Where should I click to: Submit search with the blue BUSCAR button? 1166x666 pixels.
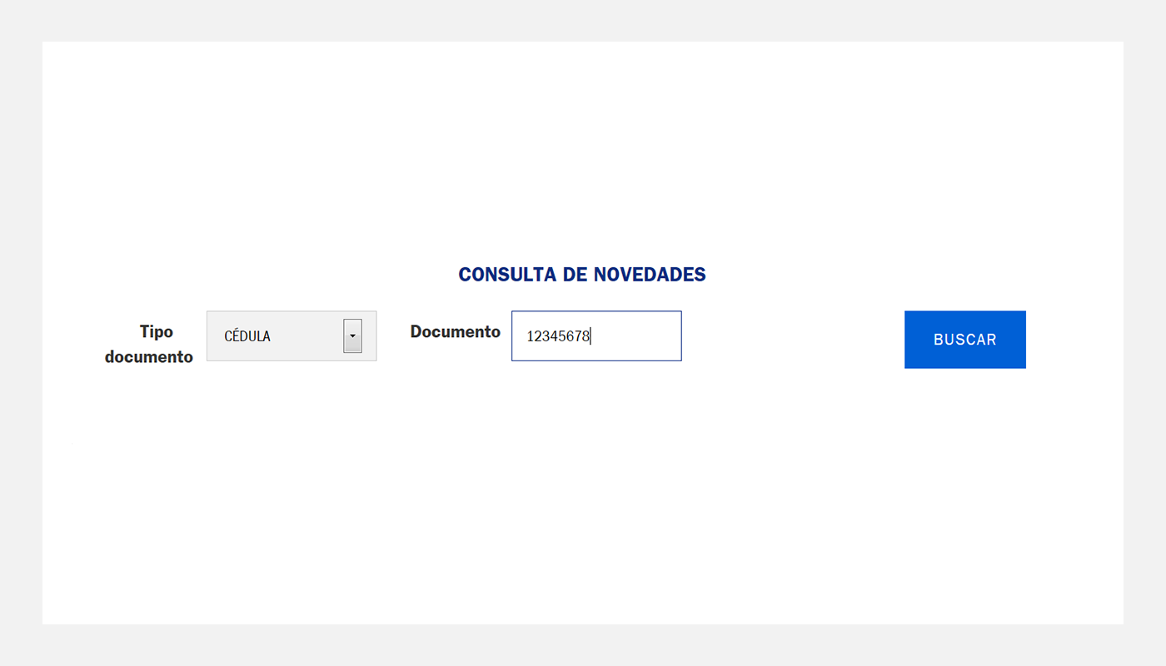click(964, 340)
